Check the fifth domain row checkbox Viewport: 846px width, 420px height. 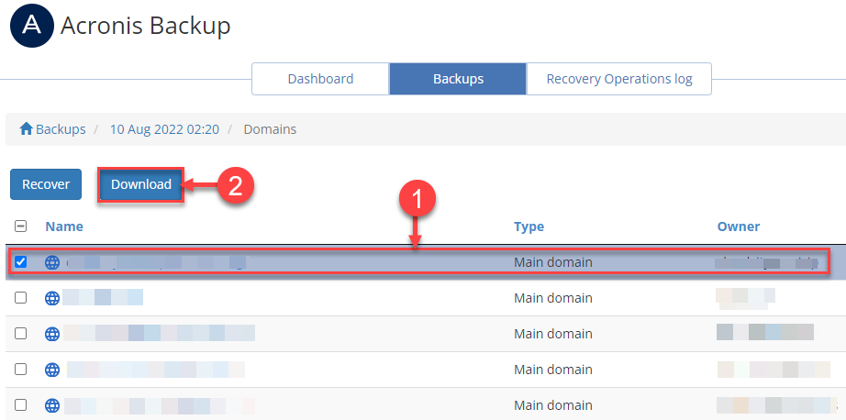(21, 404)
